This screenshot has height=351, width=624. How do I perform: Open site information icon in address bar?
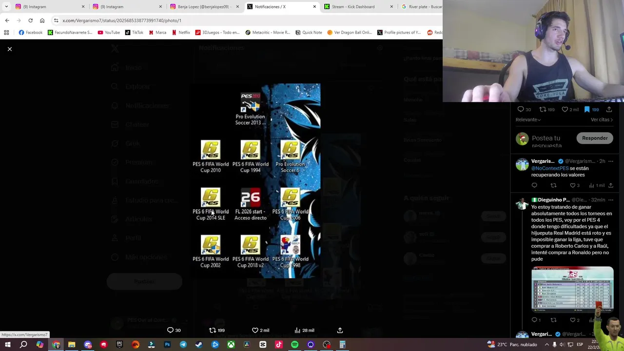[x=56, y=20]
